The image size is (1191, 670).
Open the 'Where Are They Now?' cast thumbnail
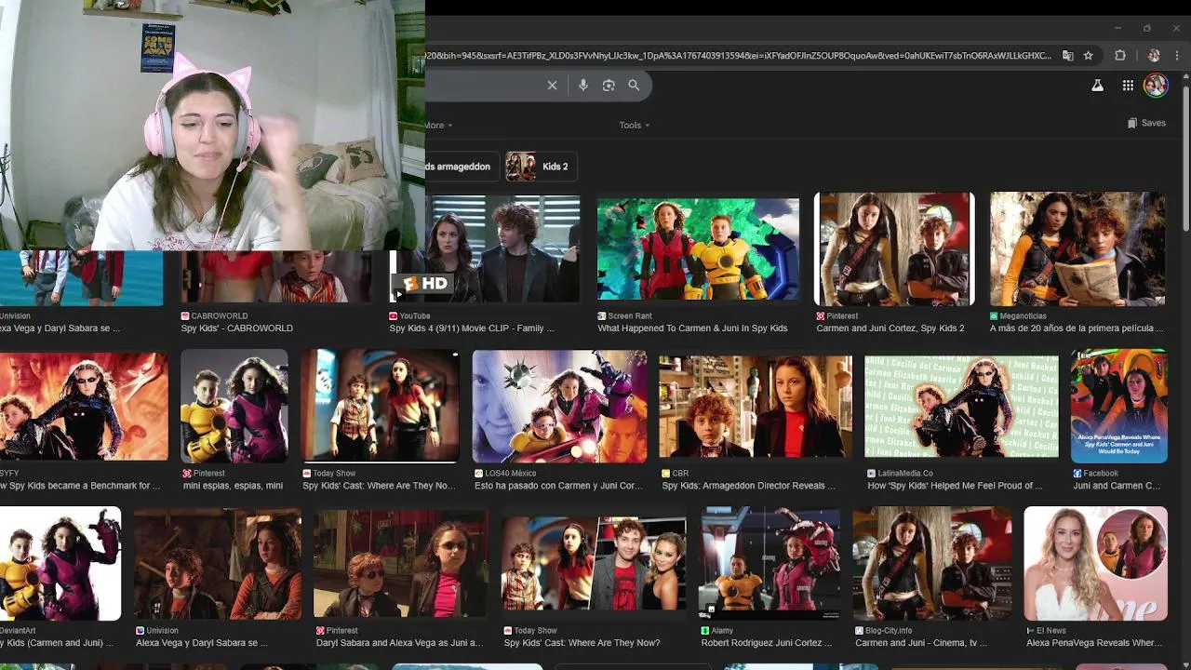pyautogui.click(x=594, y=564)
